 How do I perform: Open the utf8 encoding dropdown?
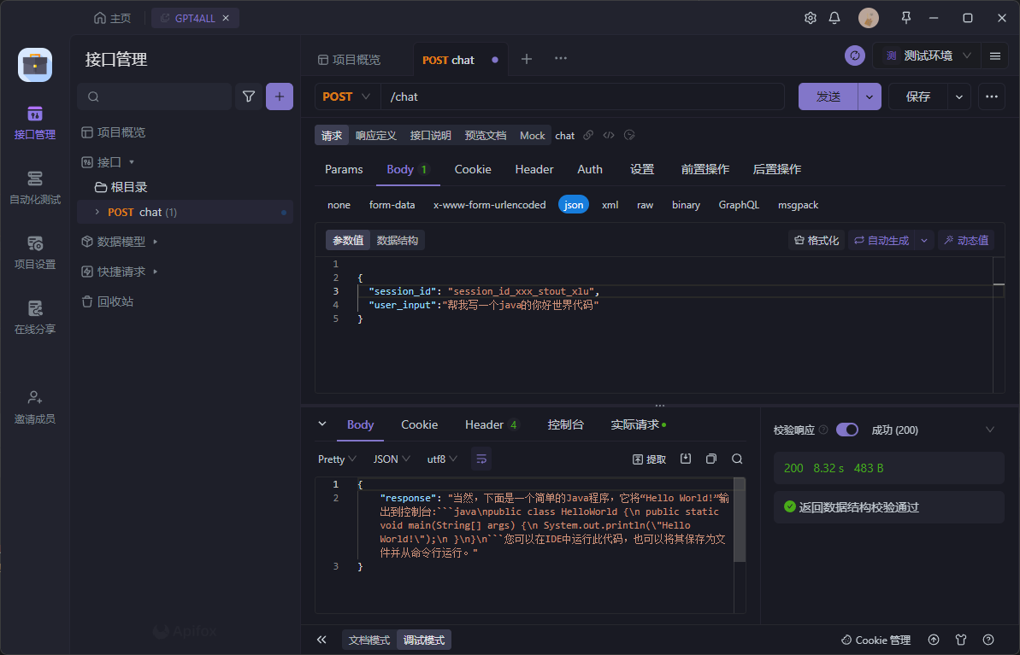click(x=442, y=459)
